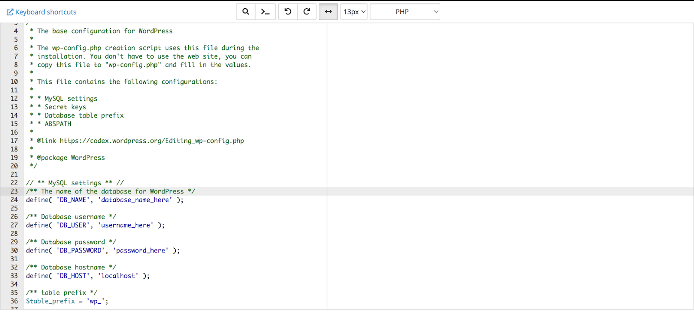The height and width of the screenshot is (312, 694).
Task: Open the PHP language mode dropdown
Action: coord(405,12)
